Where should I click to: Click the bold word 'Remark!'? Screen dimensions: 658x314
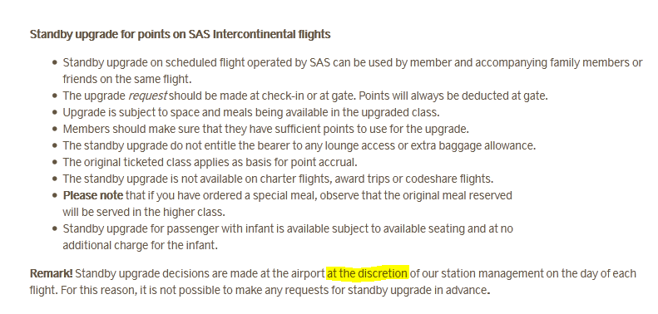52,274
